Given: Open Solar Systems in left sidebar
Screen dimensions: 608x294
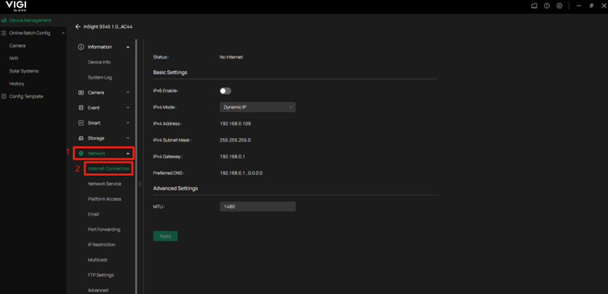Looking at the screenshot, I should tap(24, 71).
